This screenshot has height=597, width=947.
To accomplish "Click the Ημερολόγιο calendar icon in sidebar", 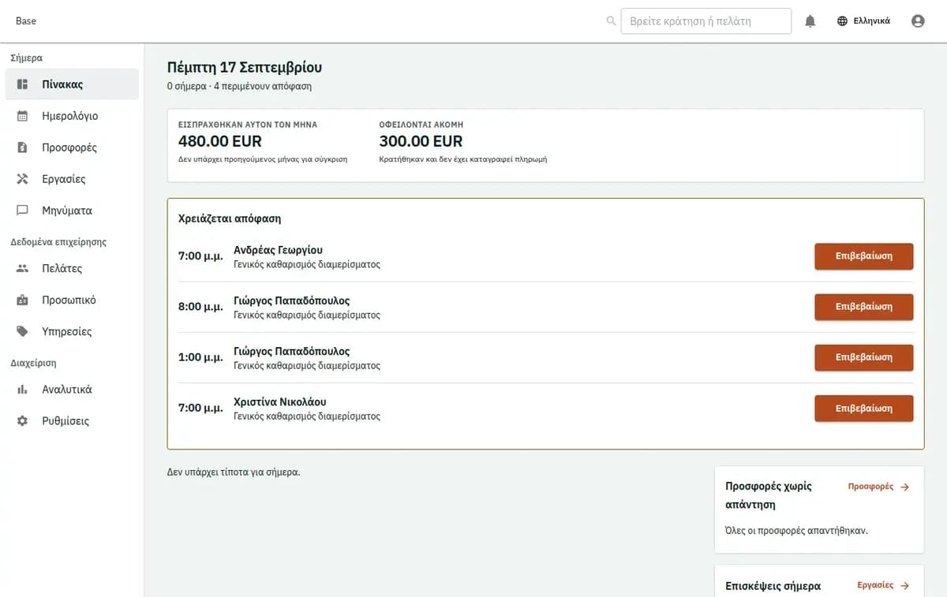I will [x=23, y=116].
